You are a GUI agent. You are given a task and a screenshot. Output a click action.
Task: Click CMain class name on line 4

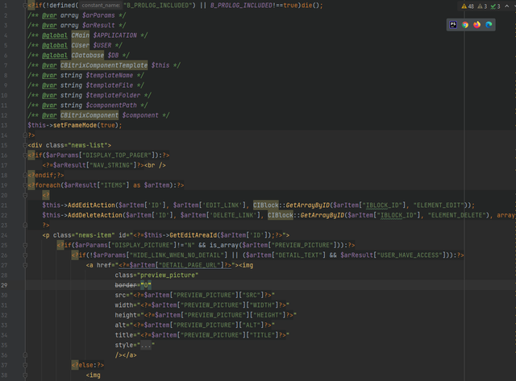tap(81, 35)
